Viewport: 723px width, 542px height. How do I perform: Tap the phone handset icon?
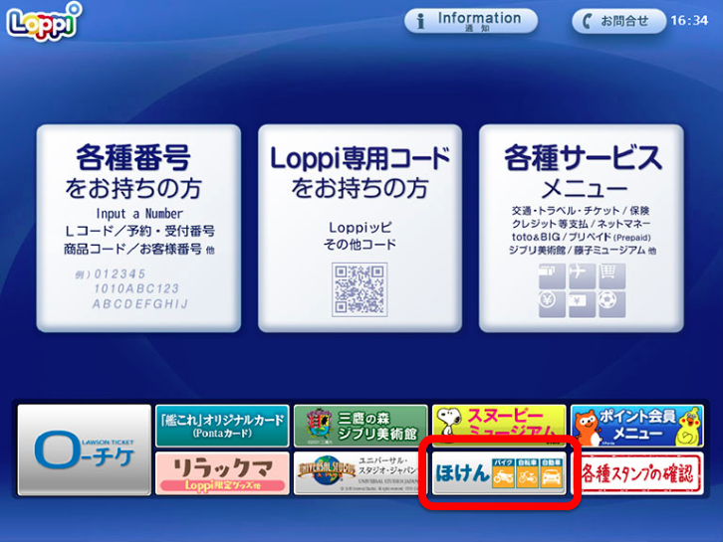tap(587, 21)
